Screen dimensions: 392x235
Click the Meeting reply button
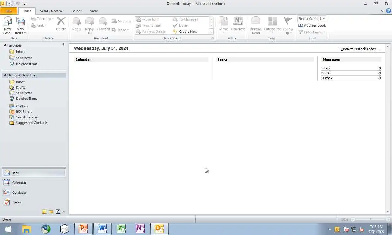pos(121,21)
